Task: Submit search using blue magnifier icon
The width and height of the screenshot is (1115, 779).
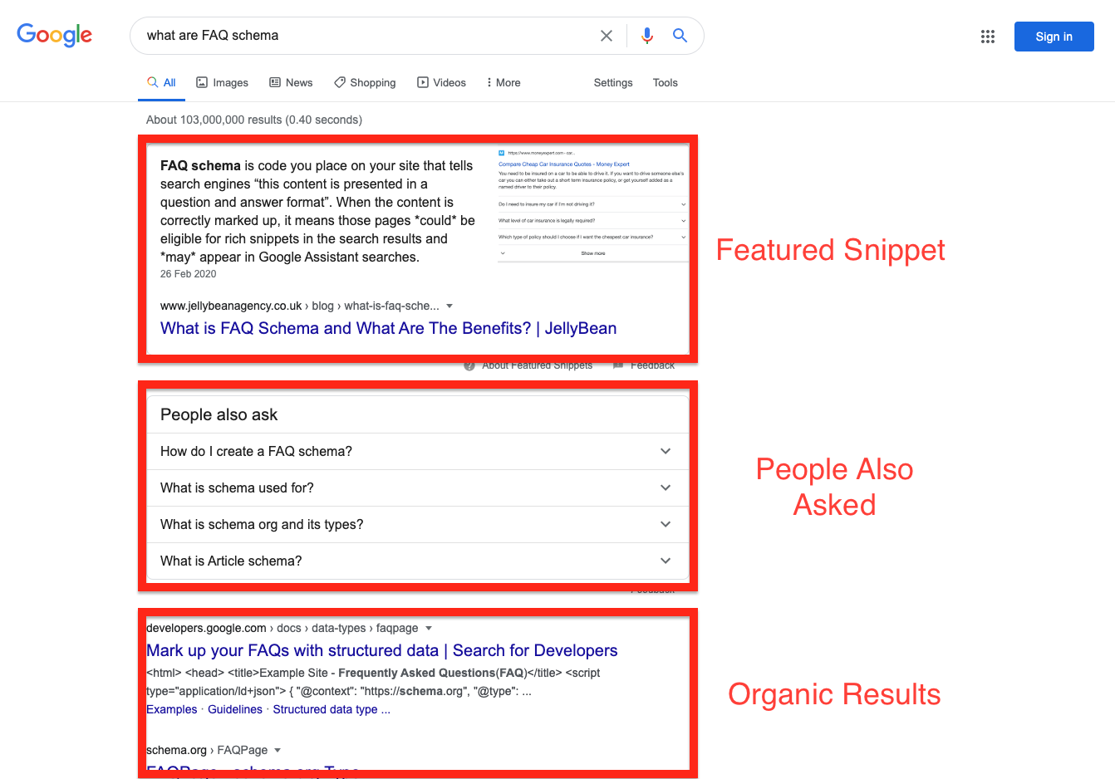Action: pyautogui.click(x=680, y=36)
